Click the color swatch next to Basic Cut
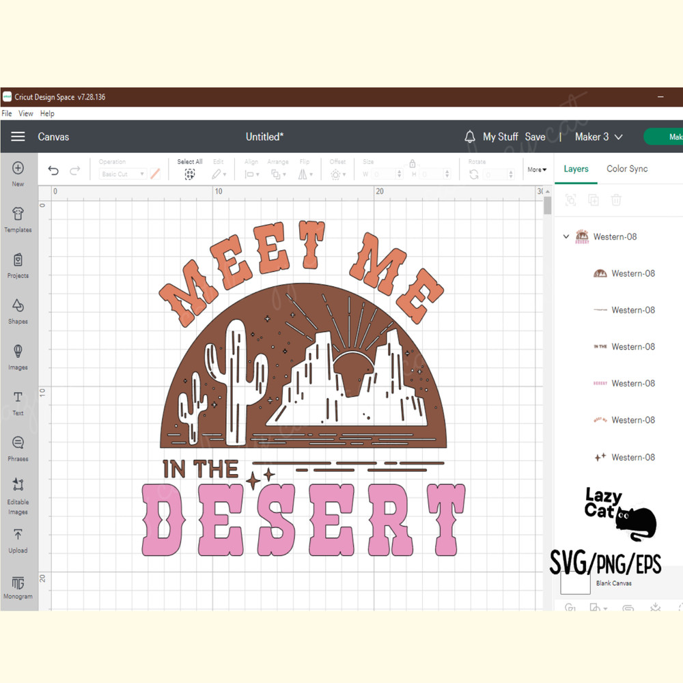 pos(154,173)
